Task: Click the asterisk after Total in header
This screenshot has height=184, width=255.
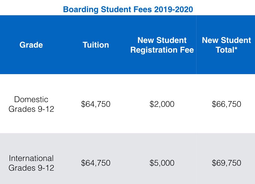Action: [x=235, y=49]
